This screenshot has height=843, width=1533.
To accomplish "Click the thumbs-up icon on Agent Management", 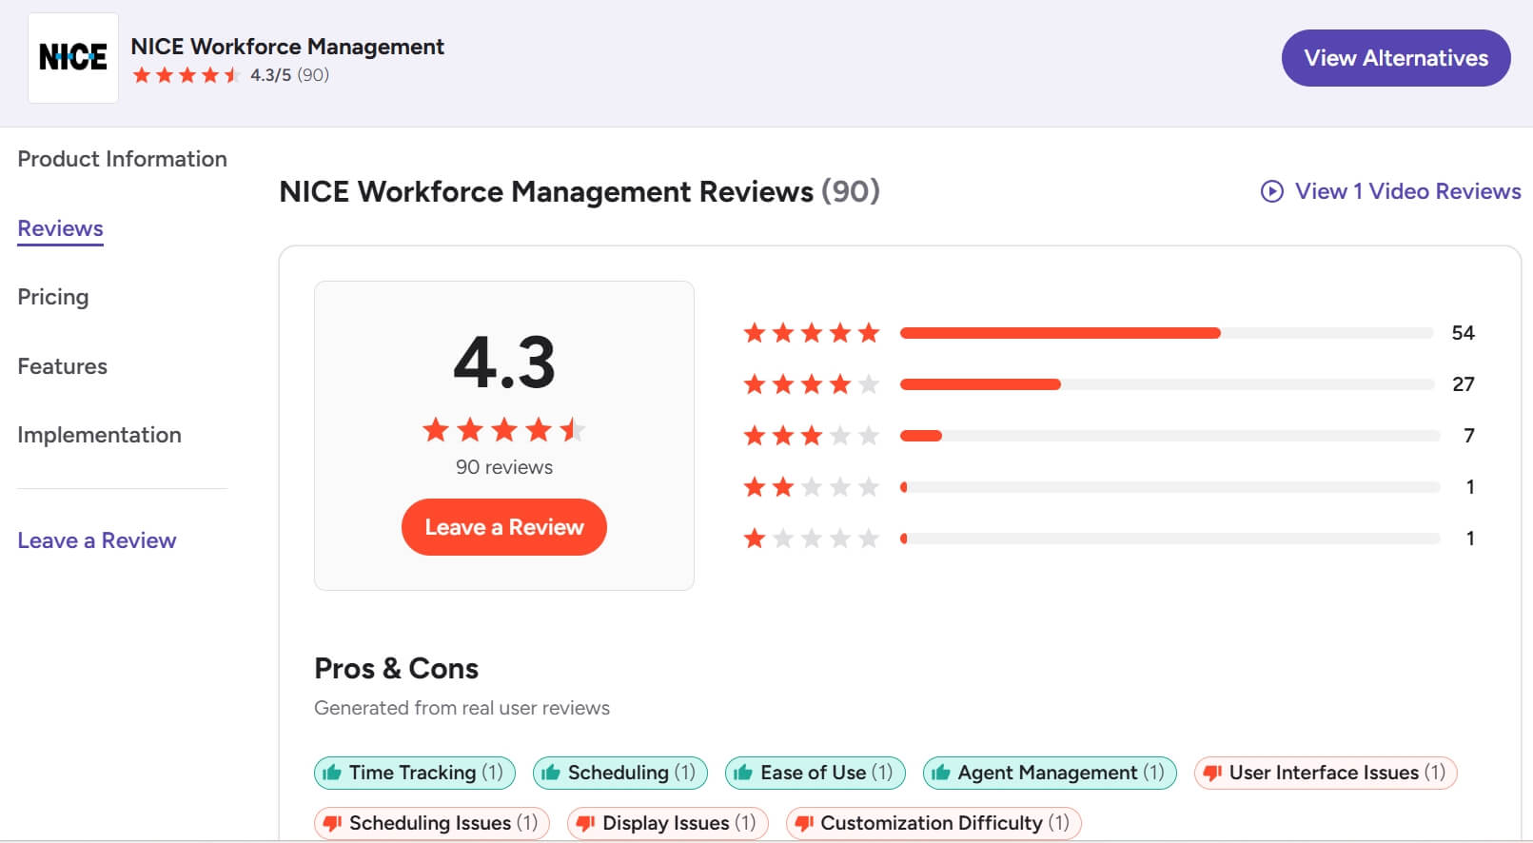I will coord(941,773).
